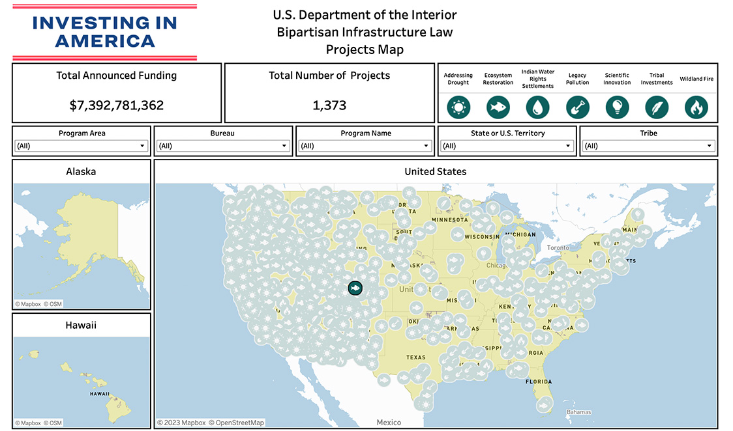Select the Addressing Drought sun icon
This screenshot has width=733, height=431.
pos(458,107)
